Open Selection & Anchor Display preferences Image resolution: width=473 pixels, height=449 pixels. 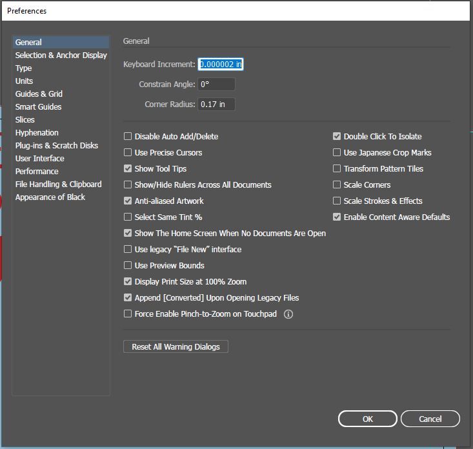click(x=61, y=55)
